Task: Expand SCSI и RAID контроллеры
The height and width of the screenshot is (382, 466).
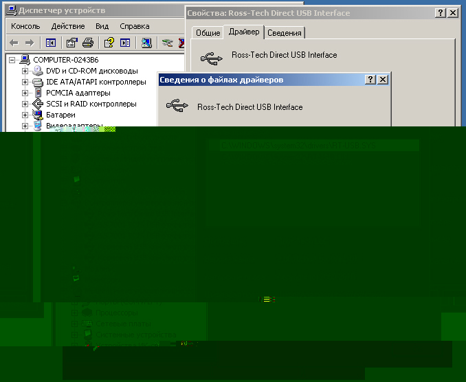Action: (x=25, y=104)
